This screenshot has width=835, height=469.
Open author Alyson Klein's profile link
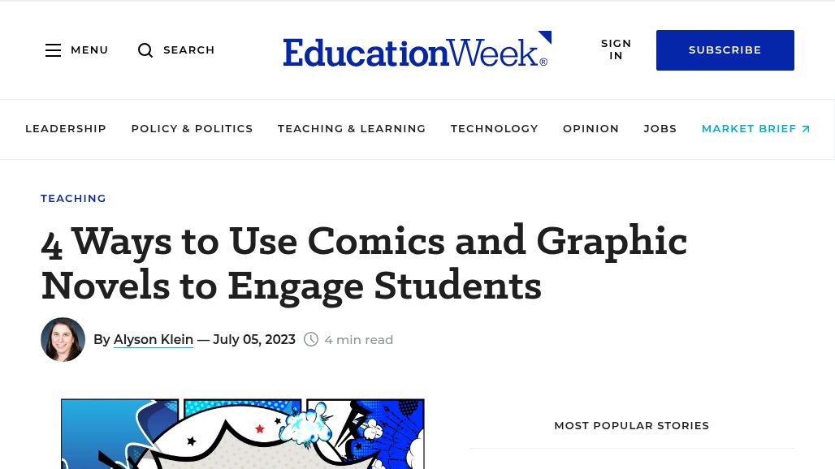(154, 340)
